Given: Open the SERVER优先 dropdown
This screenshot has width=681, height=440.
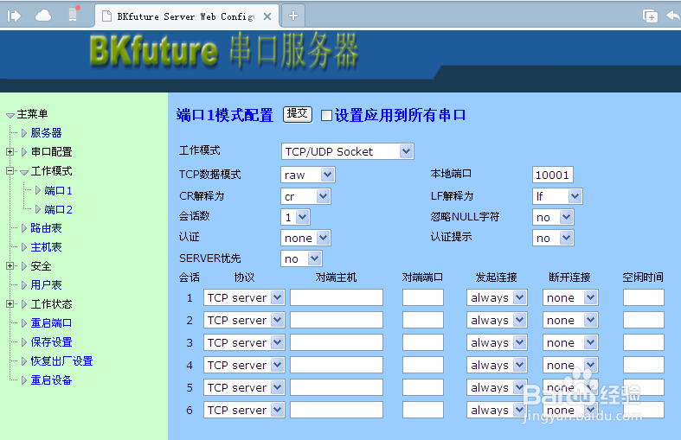Looking at the screenshot, I should pos(301,258).
